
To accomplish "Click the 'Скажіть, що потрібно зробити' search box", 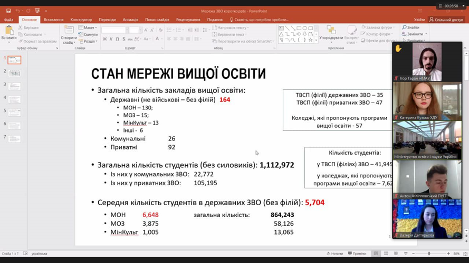I will point(259,19).
